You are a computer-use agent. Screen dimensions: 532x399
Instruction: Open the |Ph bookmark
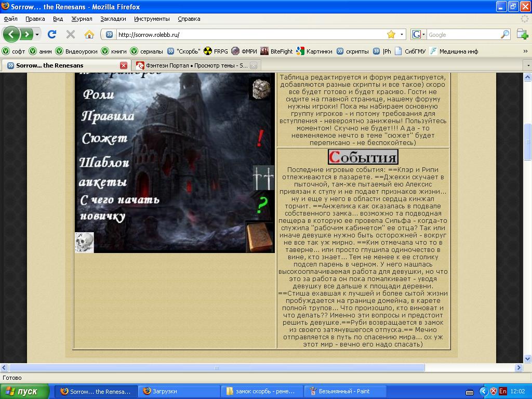click(382, 51)
